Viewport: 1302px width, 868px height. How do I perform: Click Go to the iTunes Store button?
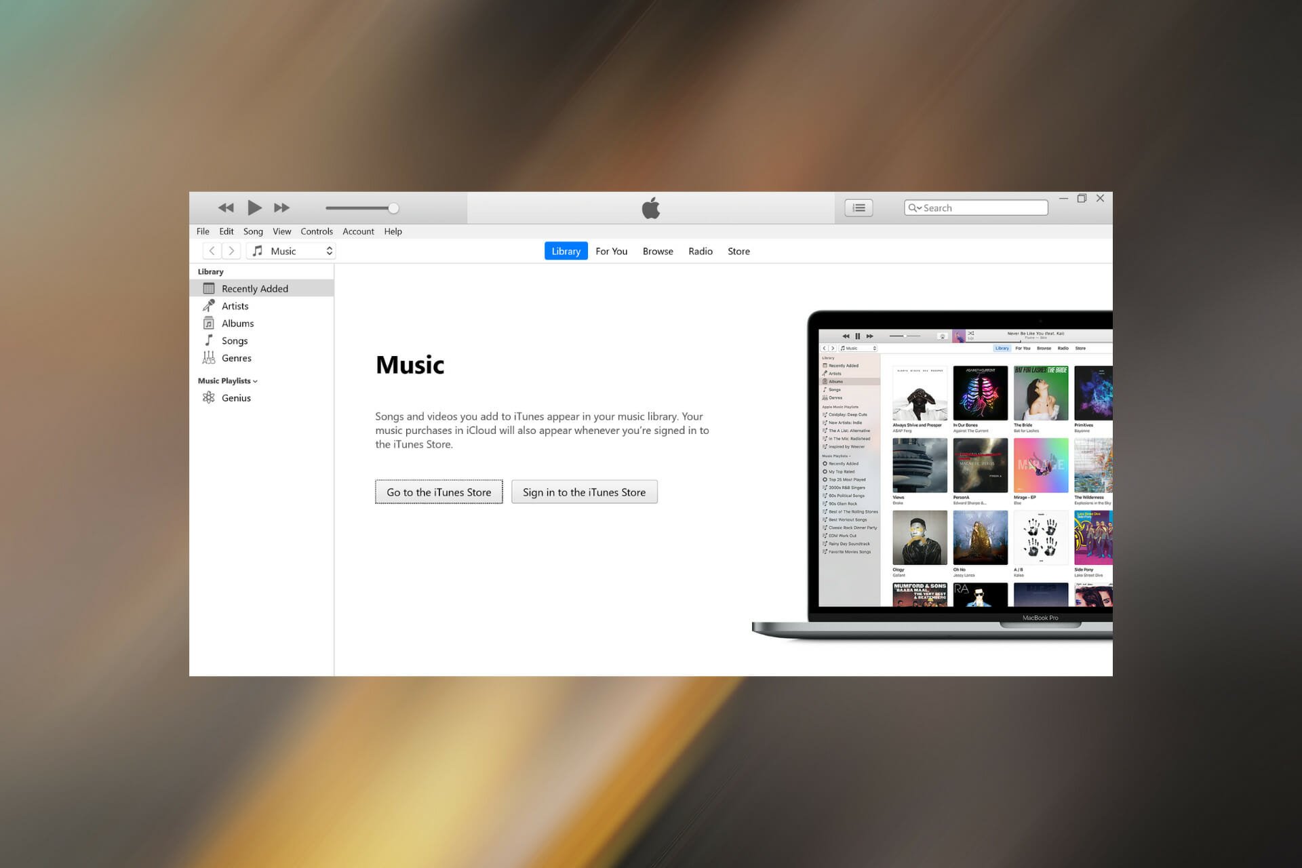click(438, 492)
